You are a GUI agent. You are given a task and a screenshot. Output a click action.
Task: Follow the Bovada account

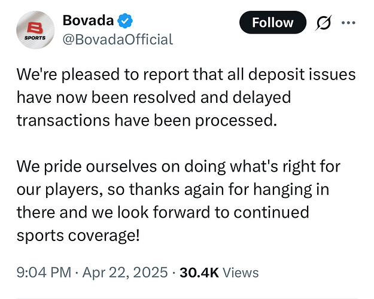pyautogui.click(x=272, y=23)
